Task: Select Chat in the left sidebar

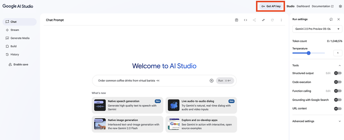Action: [x=19, y=22]
